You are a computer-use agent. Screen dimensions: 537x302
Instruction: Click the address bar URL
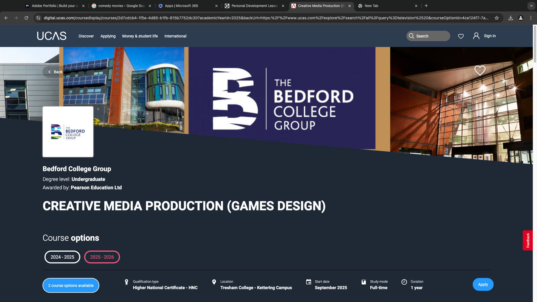pyautogui.click(x=266, y=18)
